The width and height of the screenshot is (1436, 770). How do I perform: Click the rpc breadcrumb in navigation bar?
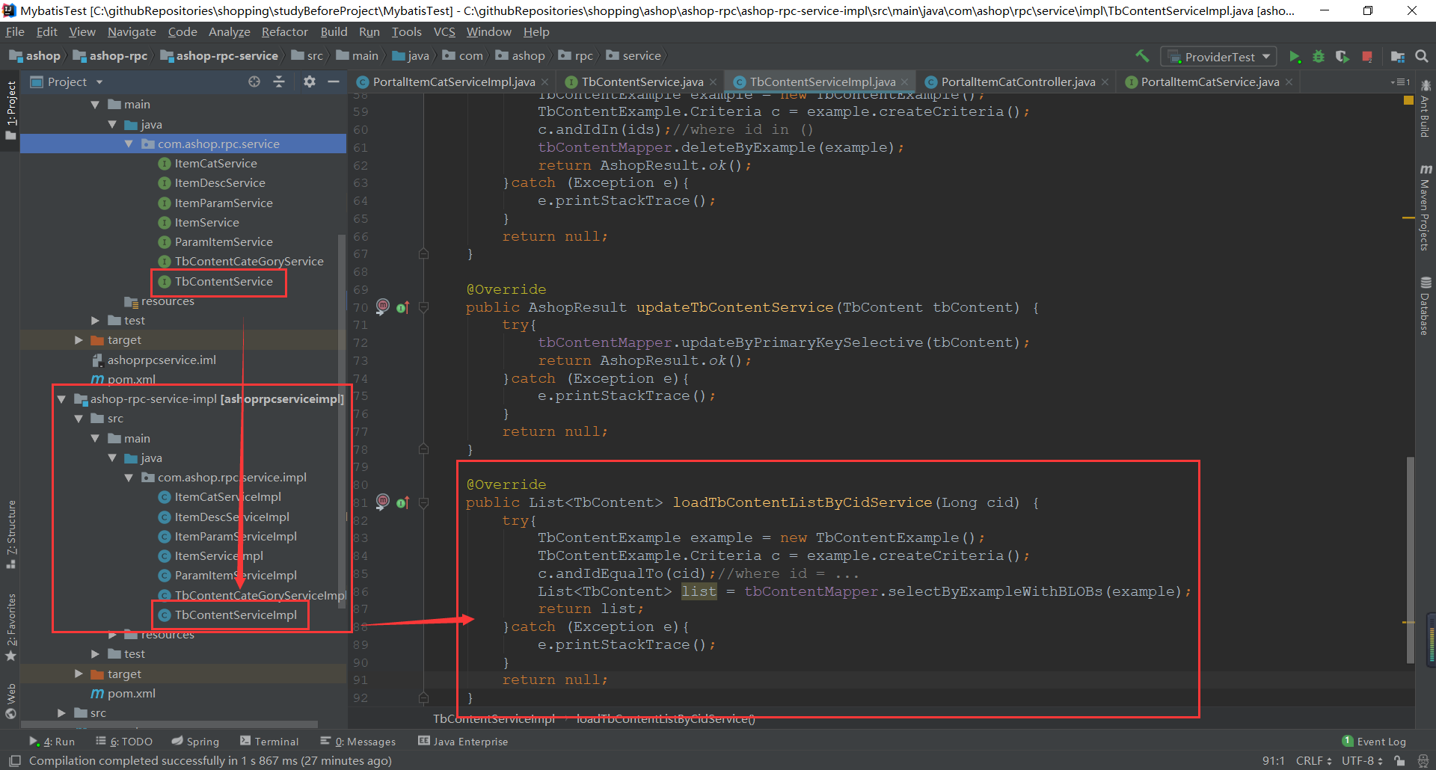click(x=576, y=56)
